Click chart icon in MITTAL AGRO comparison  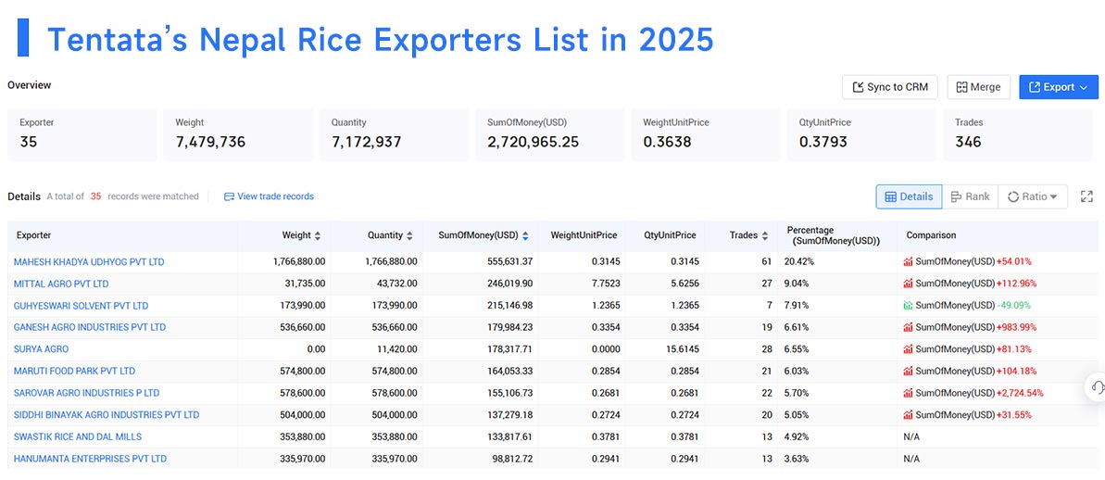[909, 284]
